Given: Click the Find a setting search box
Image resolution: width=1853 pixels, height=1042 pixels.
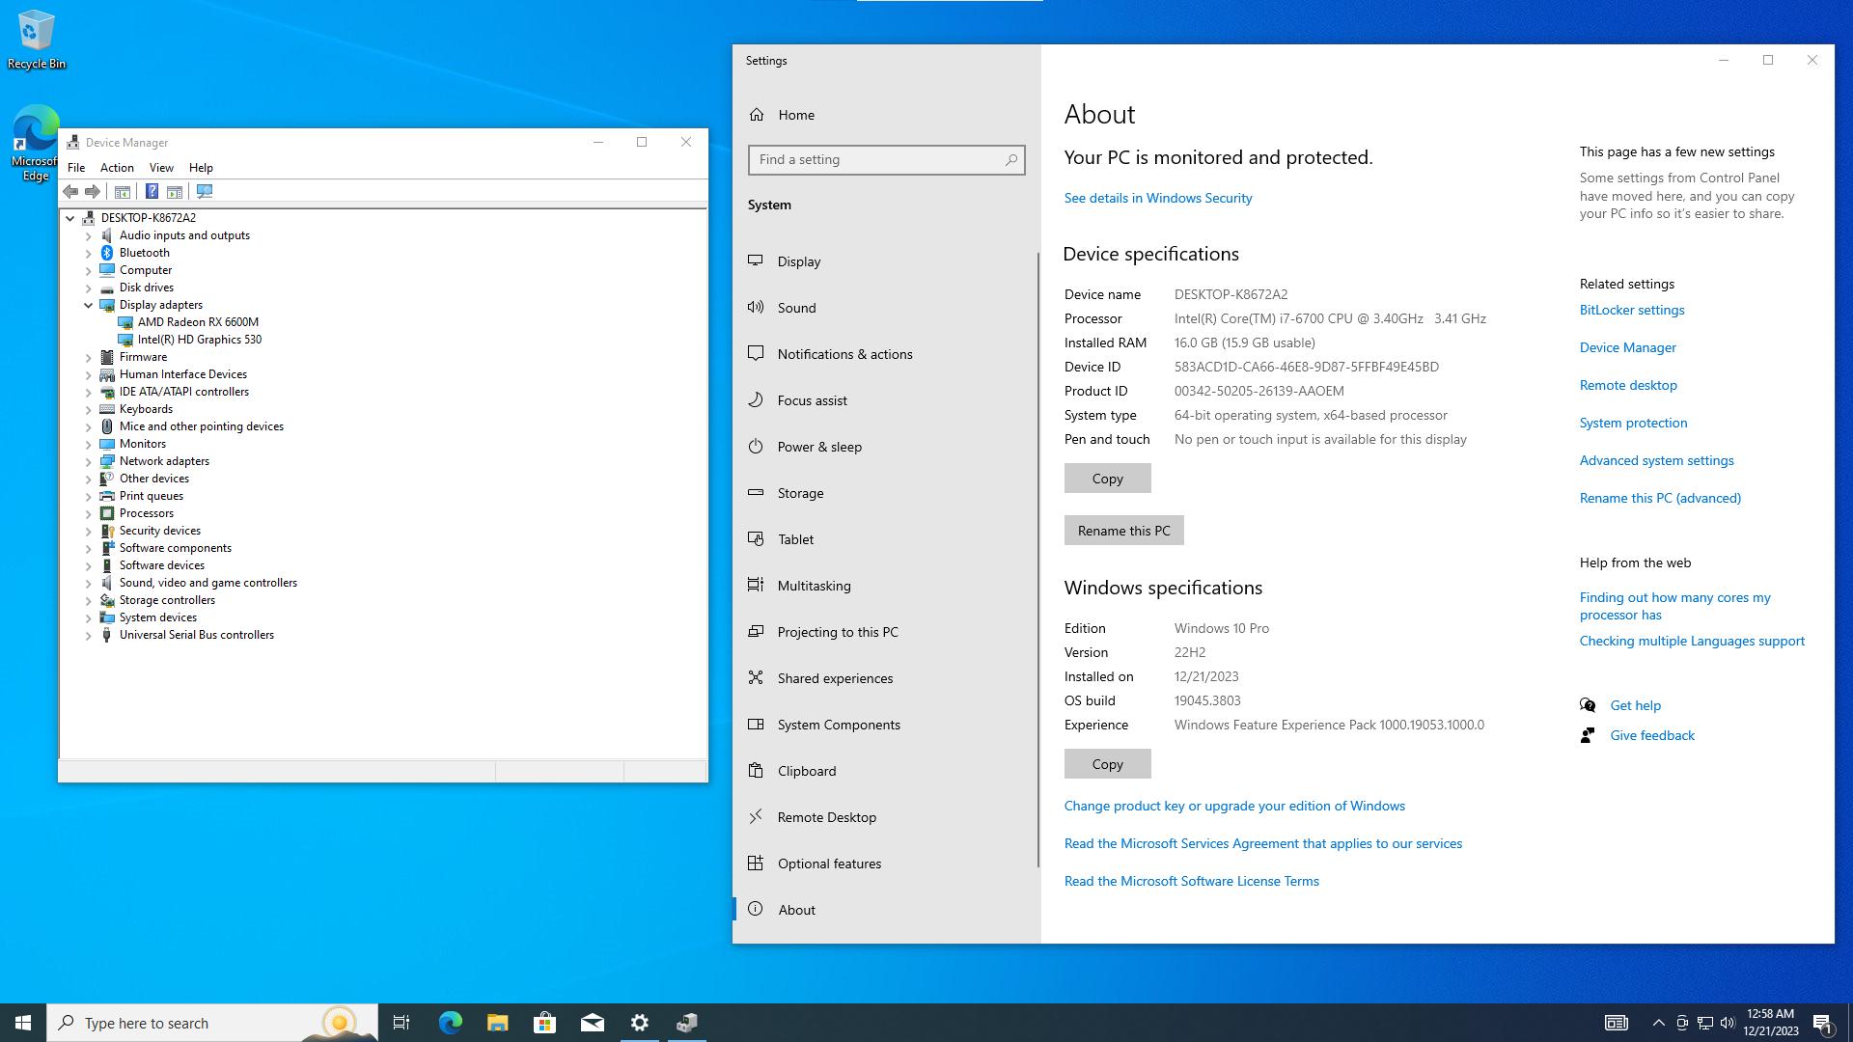Looking at the screenshot, I should coord(886,160).
